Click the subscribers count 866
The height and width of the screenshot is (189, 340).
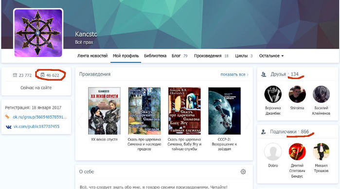(304, 132)
